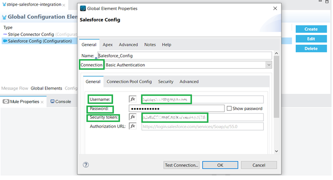
Task: Confirm with the OK button
Action: 220,165
